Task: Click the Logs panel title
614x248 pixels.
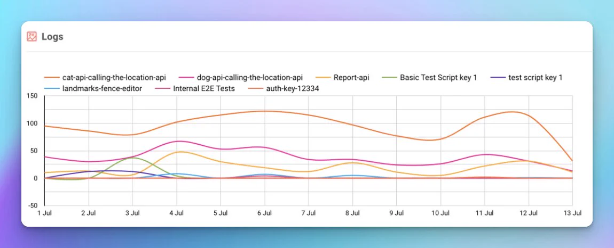Action: pyautogui.click(x=52, y=37)
